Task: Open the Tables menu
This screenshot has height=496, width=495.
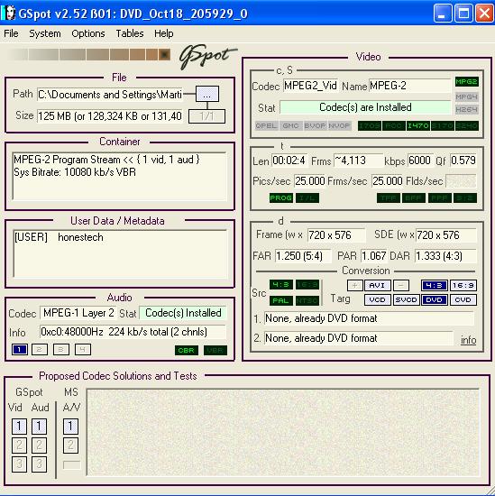Action: (130, 33)
